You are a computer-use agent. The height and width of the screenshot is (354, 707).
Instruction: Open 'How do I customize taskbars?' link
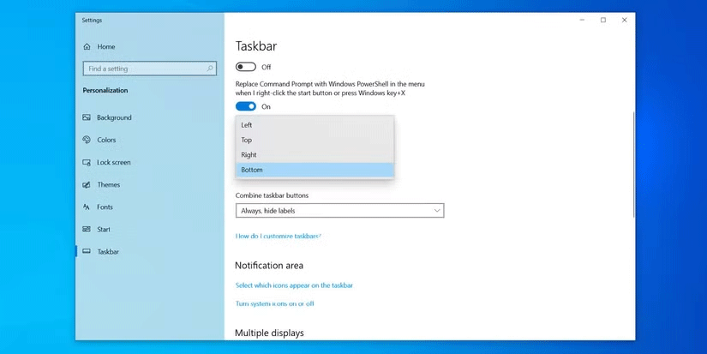coord(278,236)
